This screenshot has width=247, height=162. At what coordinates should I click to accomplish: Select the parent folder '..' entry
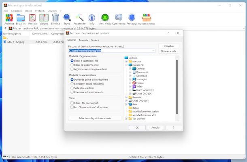click(x=5, y=37)
